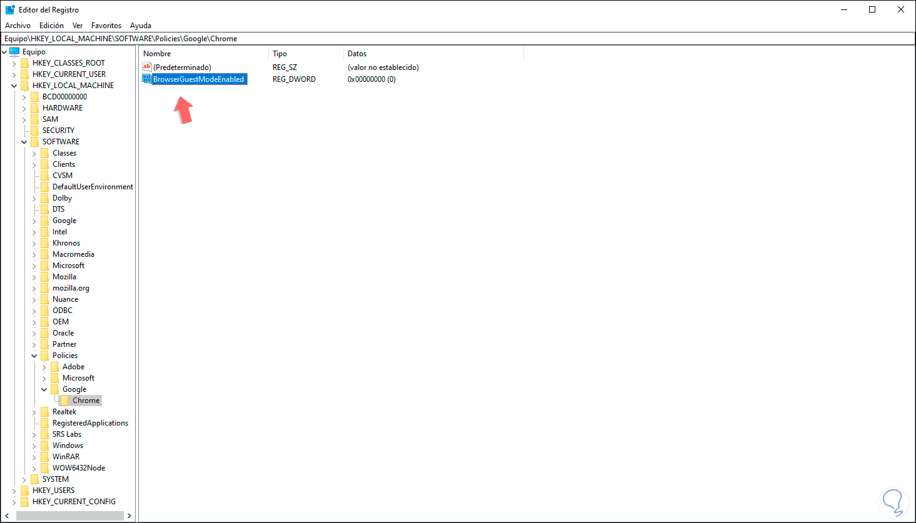Click the Microsoft folder icon under SOFTWARE
916x523 pixels.
click(x=44, y=266)
